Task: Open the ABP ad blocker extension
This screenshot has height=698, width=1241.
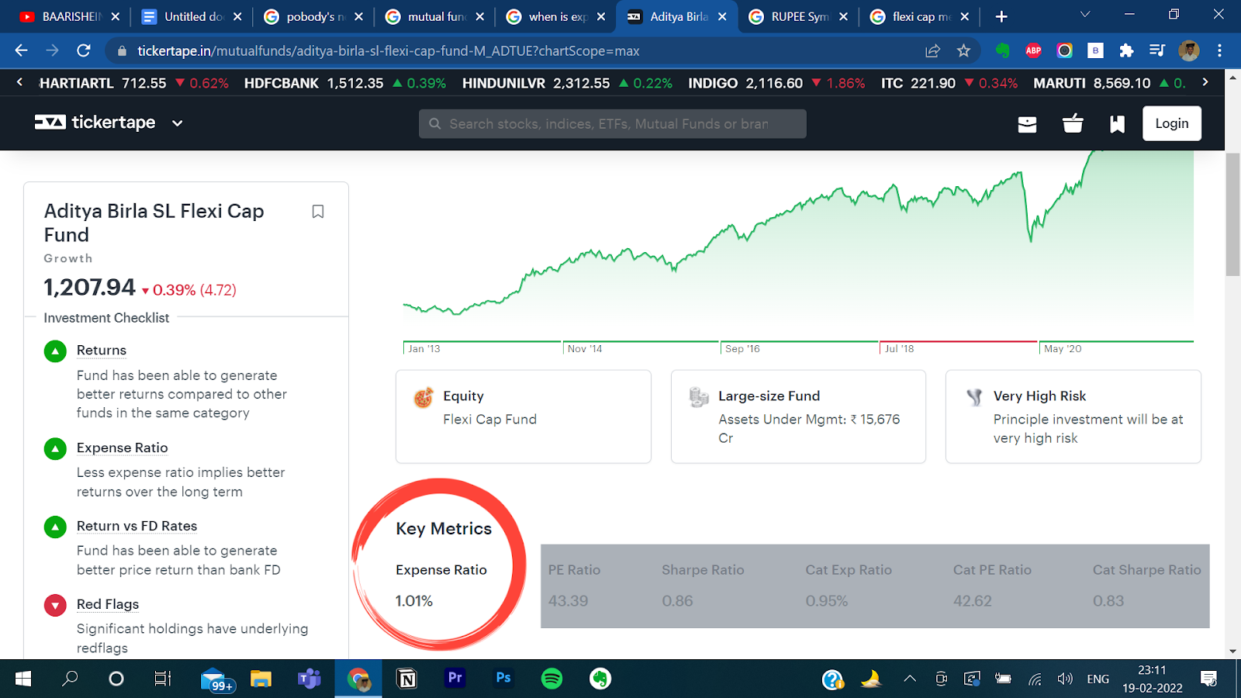Action: 1033,50
